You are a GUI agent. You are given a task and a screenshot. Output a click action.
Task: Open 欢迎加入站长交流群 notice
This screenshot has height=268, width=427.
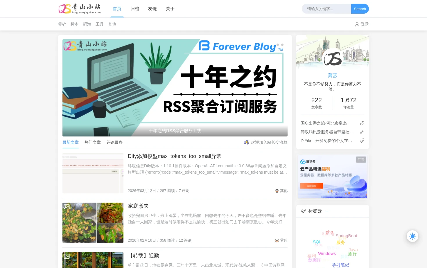[x=269, y=142]
